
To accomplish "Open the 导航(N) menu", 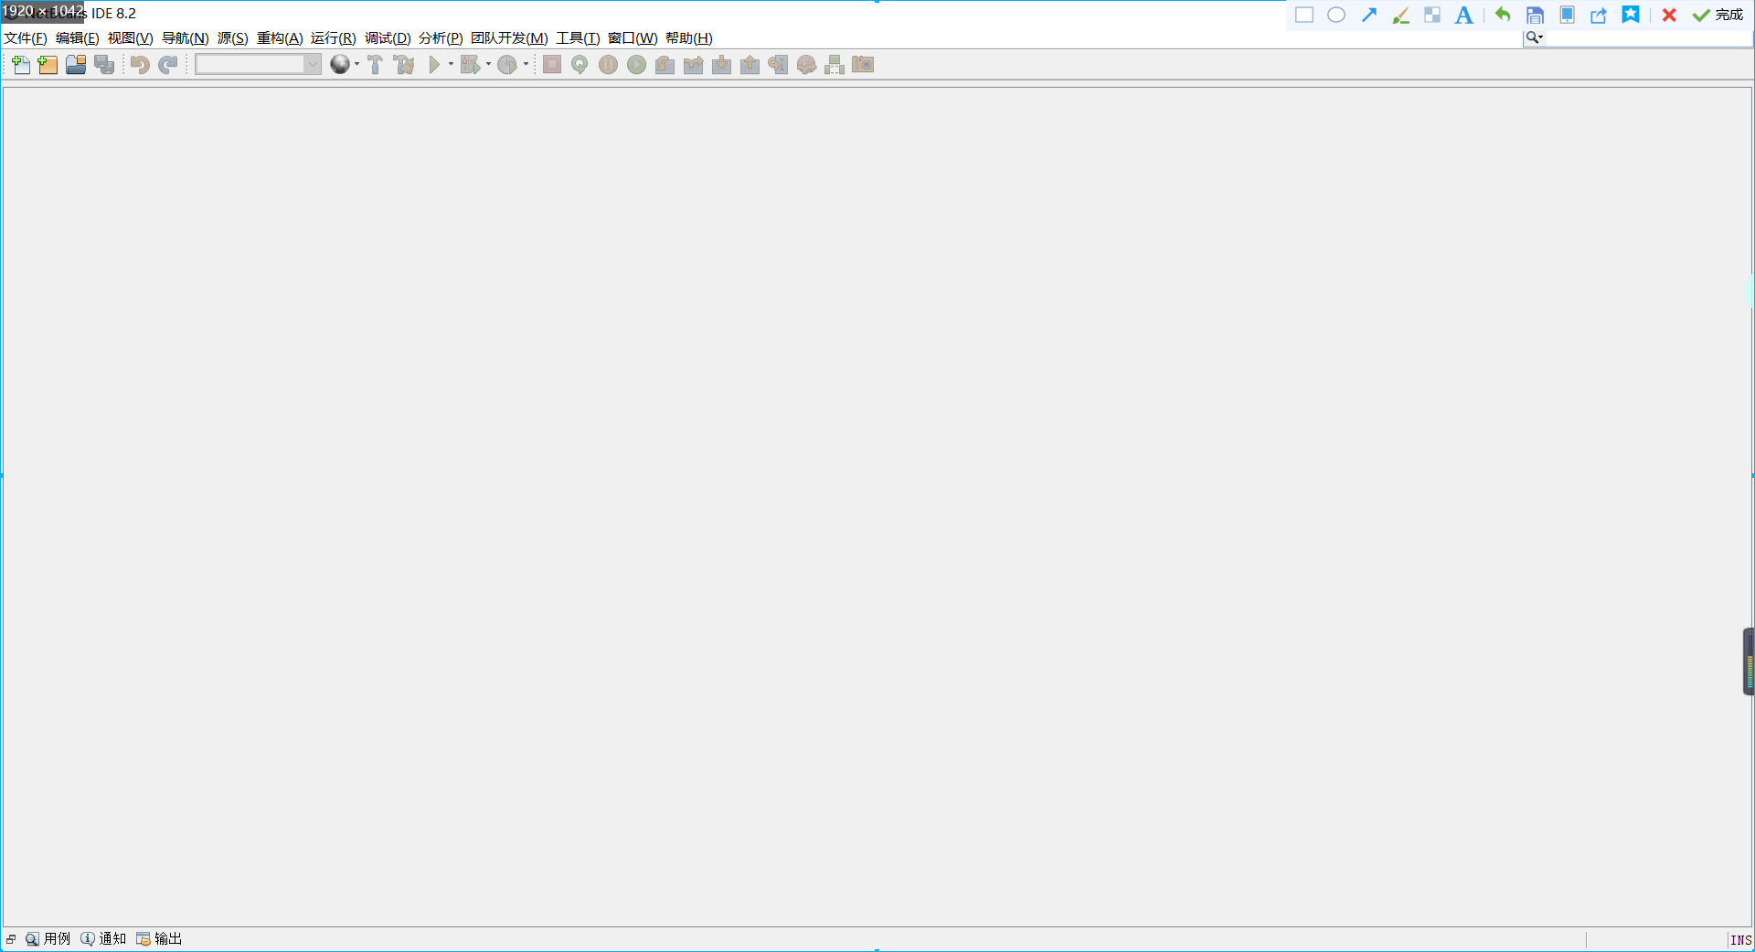I will [x=186, y=37].
